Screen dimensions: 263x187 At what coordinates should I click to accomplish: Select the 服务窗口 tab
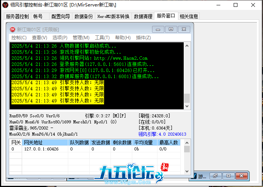coord(166,16)
